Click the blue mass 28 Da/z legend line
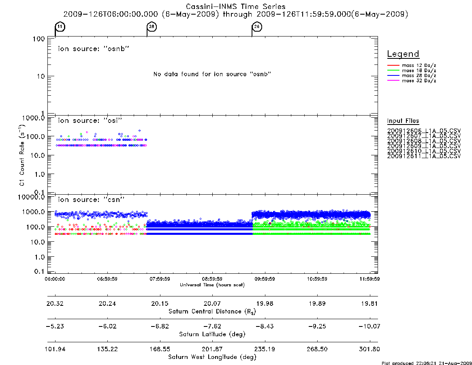Viewport: 472px width, 365px height. (393, 76)
